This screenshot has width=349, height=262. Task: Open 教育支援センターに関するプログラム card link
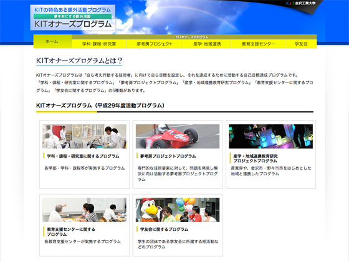71,231
